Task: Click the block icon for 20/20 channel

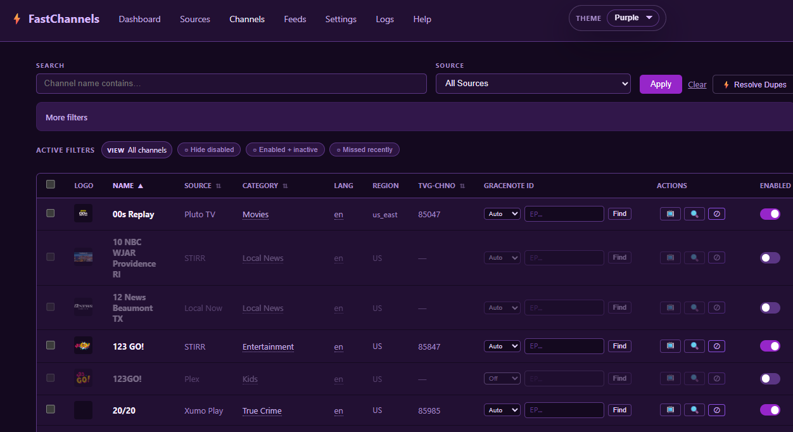Action: pyautogui.click(x=716, y=410)
